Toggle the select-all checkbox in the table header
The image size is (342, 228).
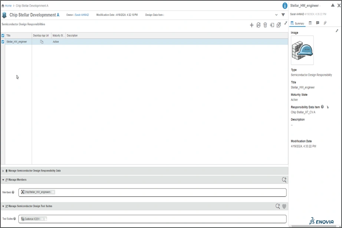coord(3,36)
